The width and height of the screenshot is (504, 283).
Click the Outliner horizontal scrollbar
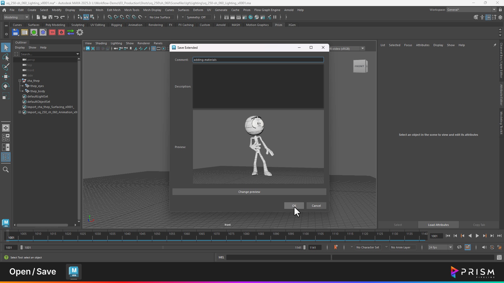(x=42, y=225)
